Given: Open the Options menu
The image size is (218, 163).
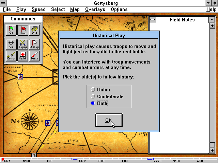Looking at the screenshot, I should click(119, 9).
